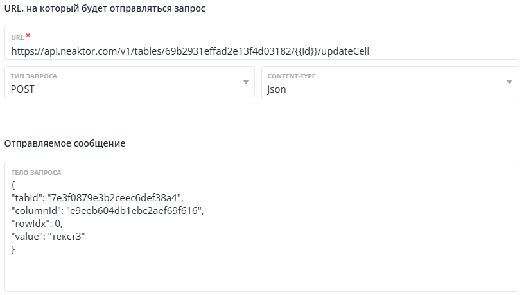
Task: Open the request type dropdown arrow
Action: click(x=245, y=82)
